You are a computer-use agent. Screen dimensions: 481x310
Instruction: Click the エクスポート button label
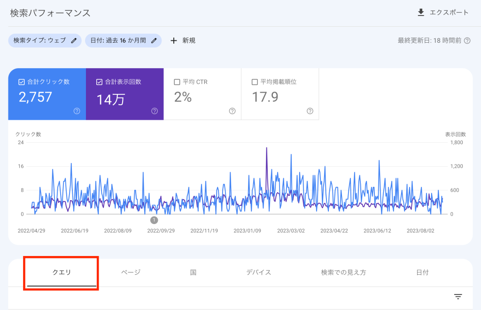click(449, 13)
